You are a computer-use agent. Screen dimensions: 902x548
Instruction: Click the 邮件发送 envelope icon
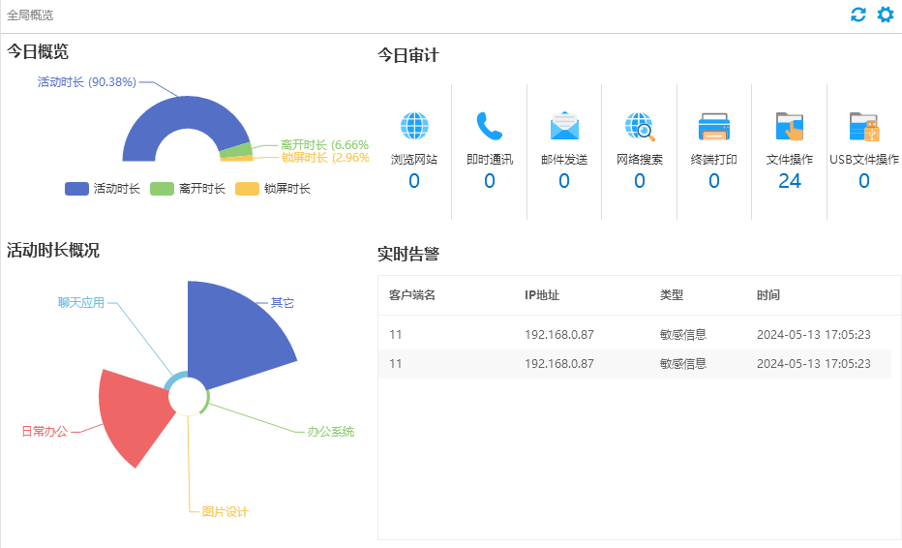point(564,126)
